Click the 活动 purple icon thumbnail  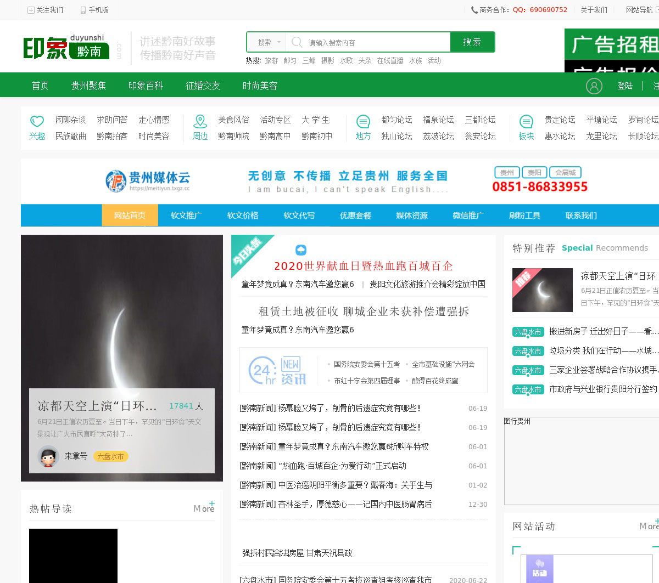click(540, 569)
